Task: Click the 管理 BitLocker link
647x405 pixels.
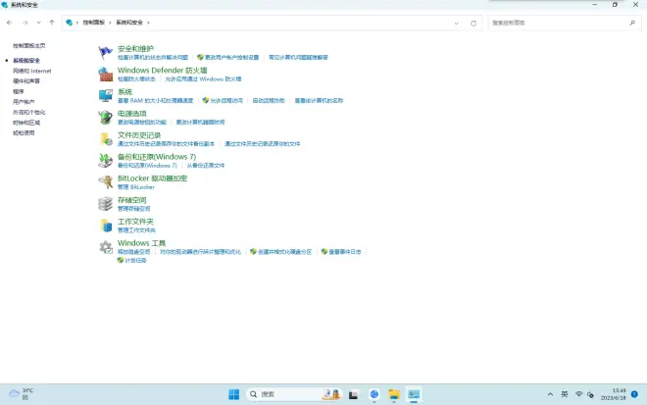Action: [x=135, y=187]
